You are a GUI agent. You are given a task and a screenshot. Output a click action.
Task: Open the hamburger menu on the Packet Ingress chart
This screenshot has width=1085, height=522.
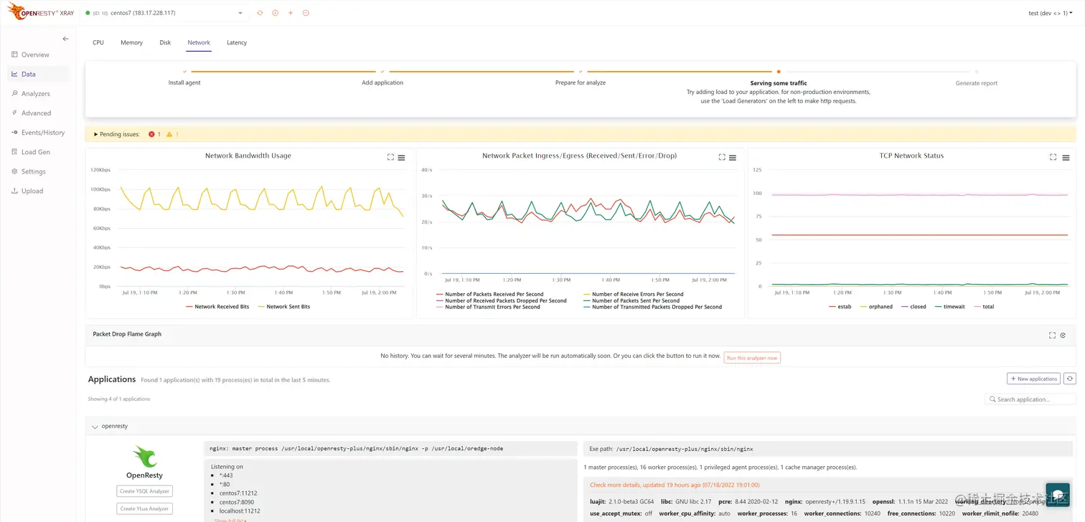(732, 157)
